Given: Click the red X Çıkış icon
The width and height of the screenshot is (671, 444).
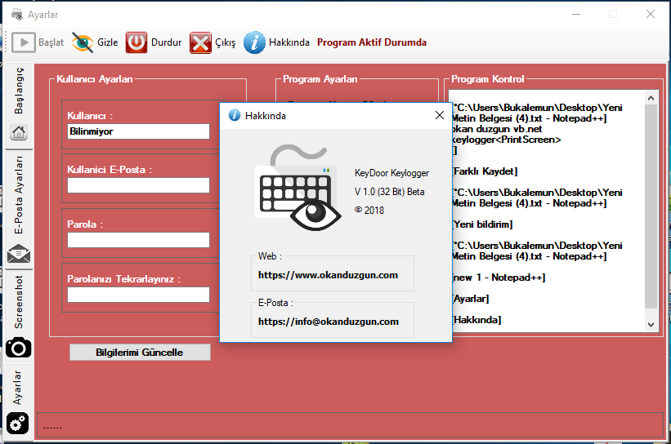Looking at the screenshot, I should pos(200,42).
